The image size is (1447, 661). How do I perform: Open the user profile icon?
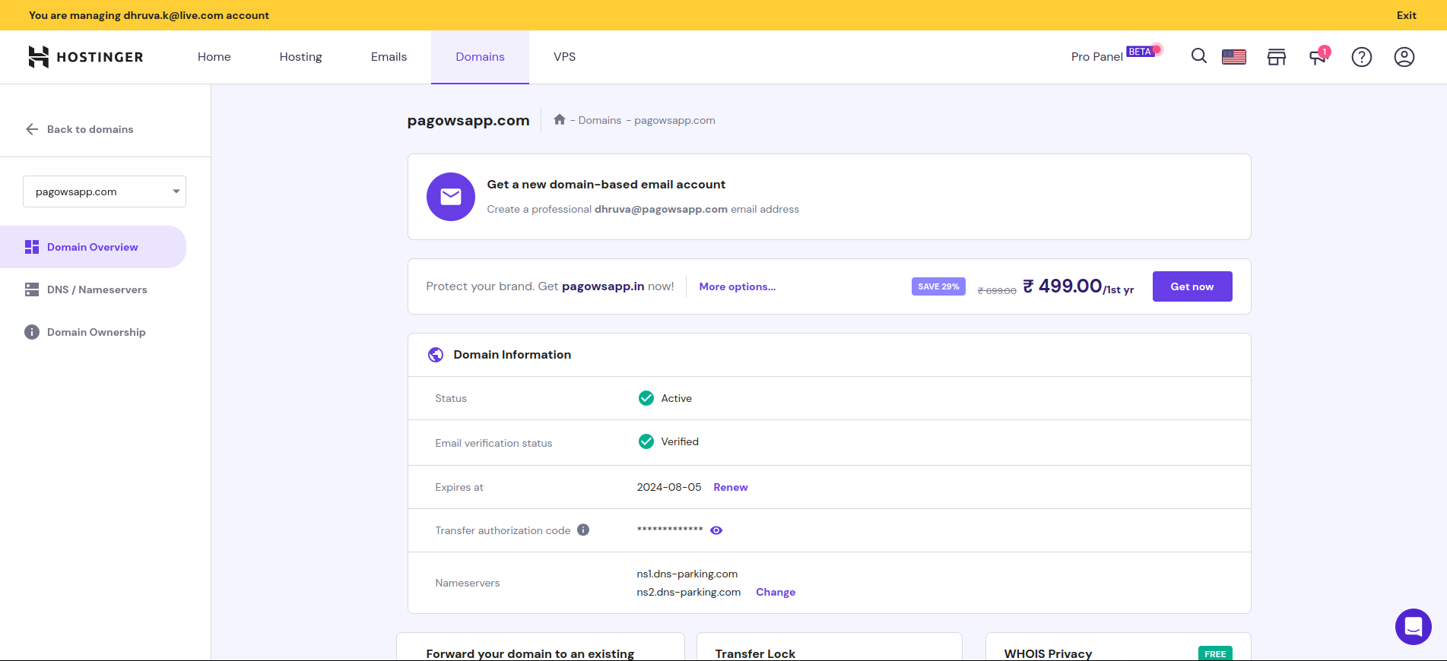(1404, 57)
